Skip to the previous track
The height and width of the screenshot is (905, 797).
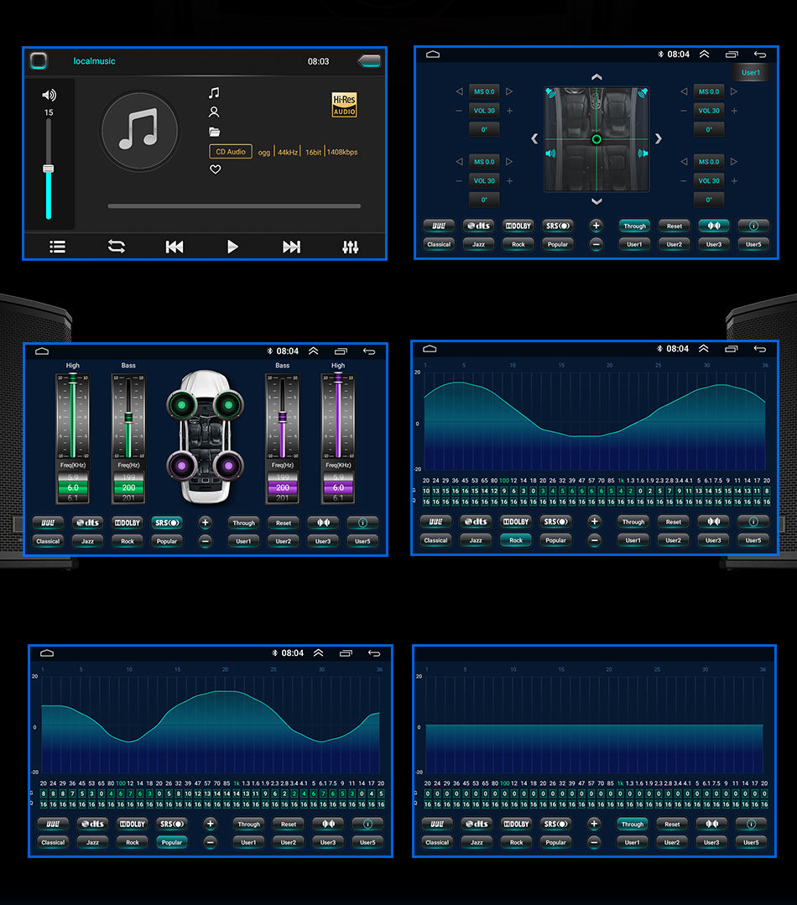[x=175, y=247]
